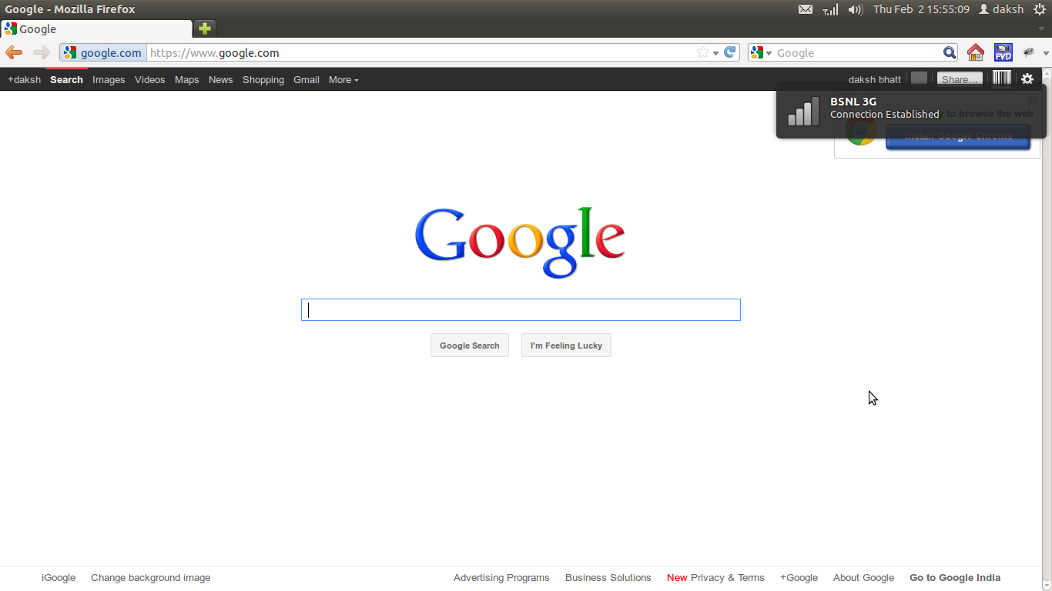Click the URL address field

(x=421, y=52)
